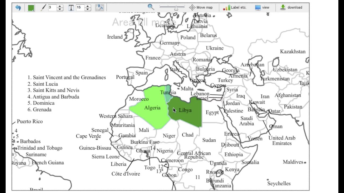This screenshot has height=193, width=344.
Task: Click the Saint Lucia list entry
Action: pyautogui.click(x=43, y=84)
